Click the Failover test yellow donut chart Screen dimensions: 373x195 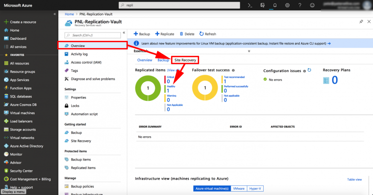tap(205, 88)
